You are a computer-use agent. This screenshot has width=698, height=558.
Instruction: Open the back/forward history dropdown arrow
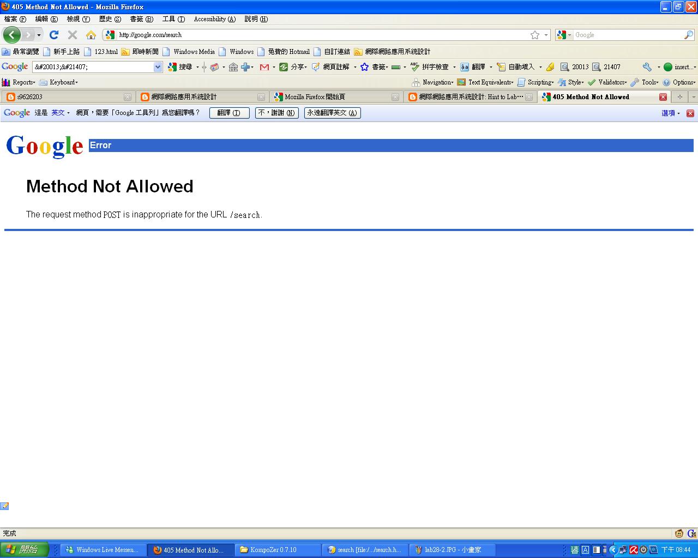[x=39, y=35]
